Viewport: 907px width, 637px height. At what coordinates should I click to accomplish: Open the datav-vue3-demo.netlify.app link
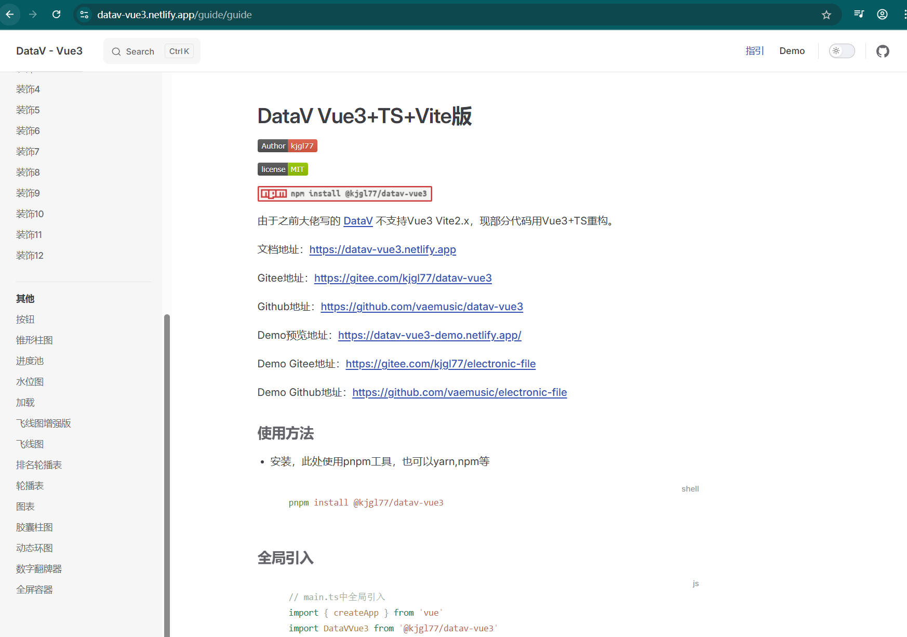point(430,335)
